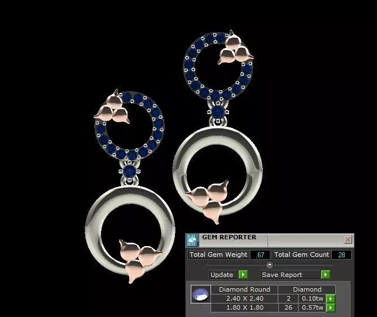Click the Update button label
This screenshot has width=377, height=317.
(x=222, y=275)
